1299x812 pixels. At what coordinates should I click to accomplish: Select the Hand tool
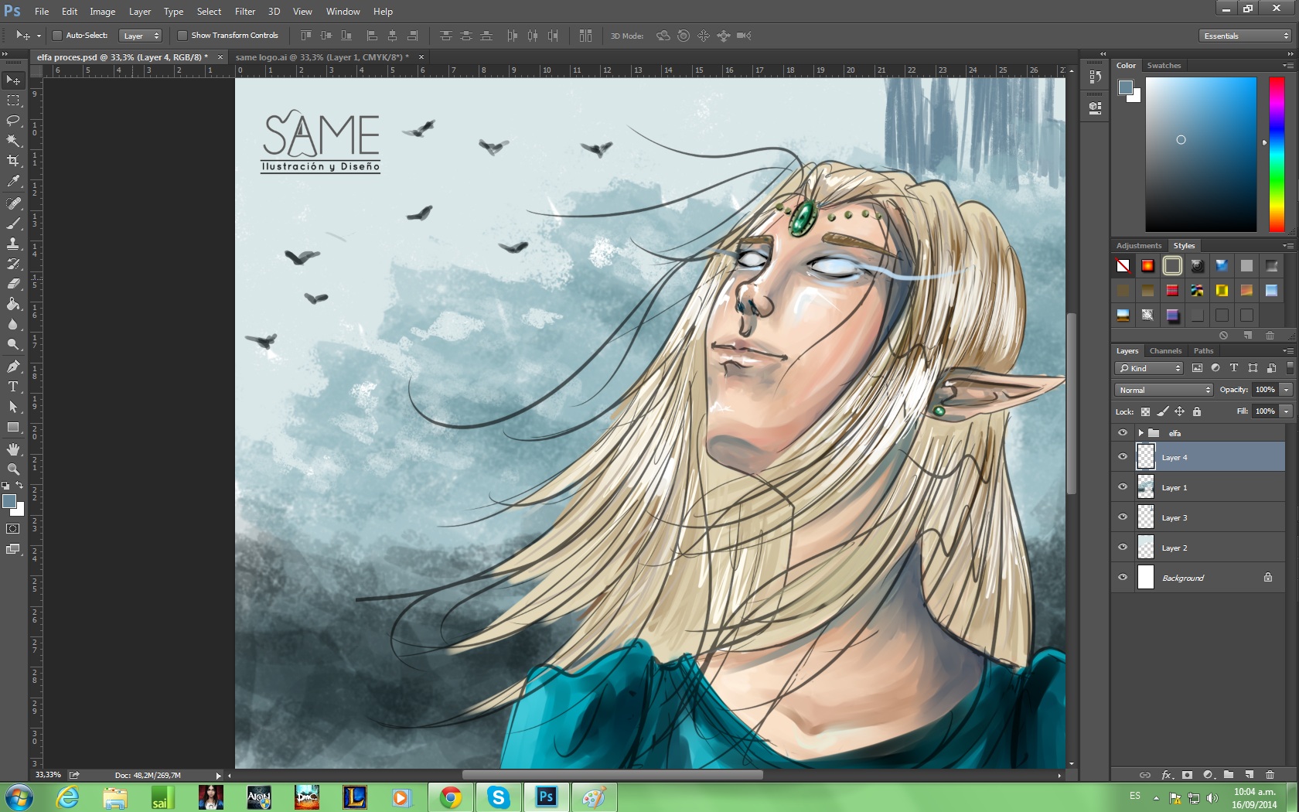[13, 449]
